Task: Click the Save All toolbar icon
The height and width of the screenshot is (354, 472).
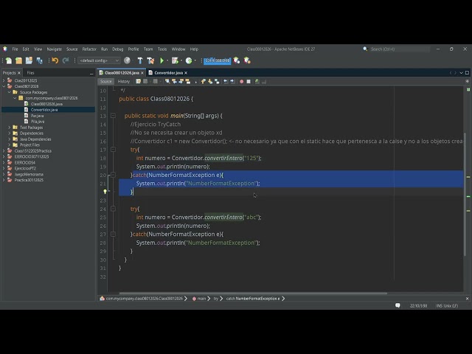Action: [x=39, y=60]
